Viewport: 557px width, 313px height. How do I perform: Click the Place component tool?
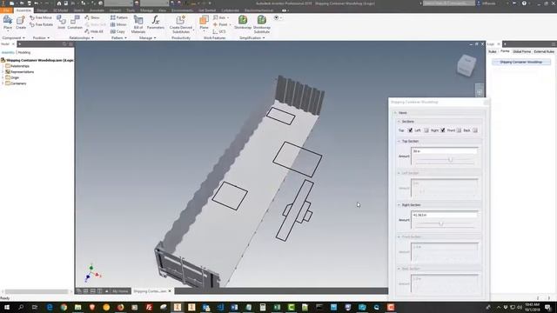point(8,23)
